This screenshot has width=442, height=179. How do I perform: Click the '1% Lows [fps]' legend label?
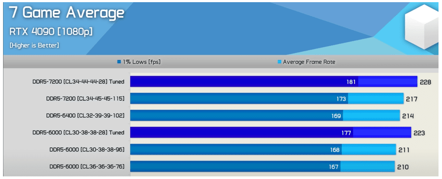pos(142,62)
